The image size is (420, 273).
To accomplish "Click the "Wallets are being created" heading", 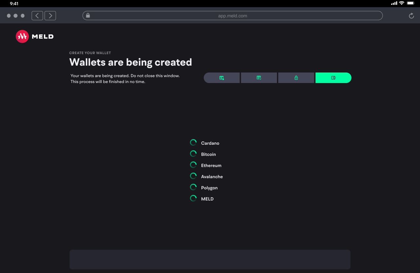I will [x=131, y=62].
